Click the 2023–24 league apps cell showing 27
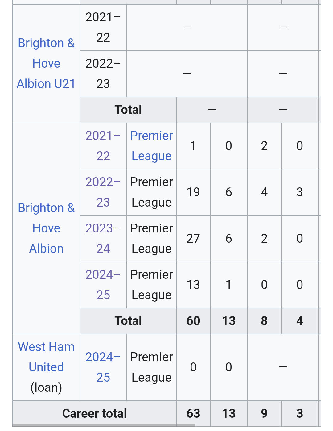333x431 pixels. [193, 238]
